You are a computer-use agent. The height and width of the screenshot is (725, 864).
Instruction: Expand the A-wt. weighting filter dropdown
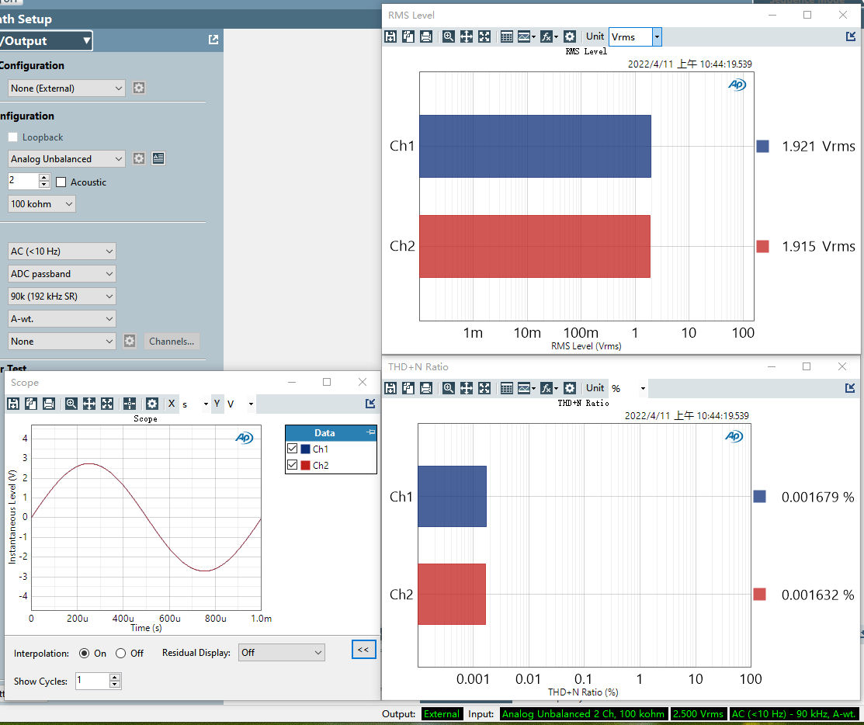pyautogui.click(x=62, y=318)
